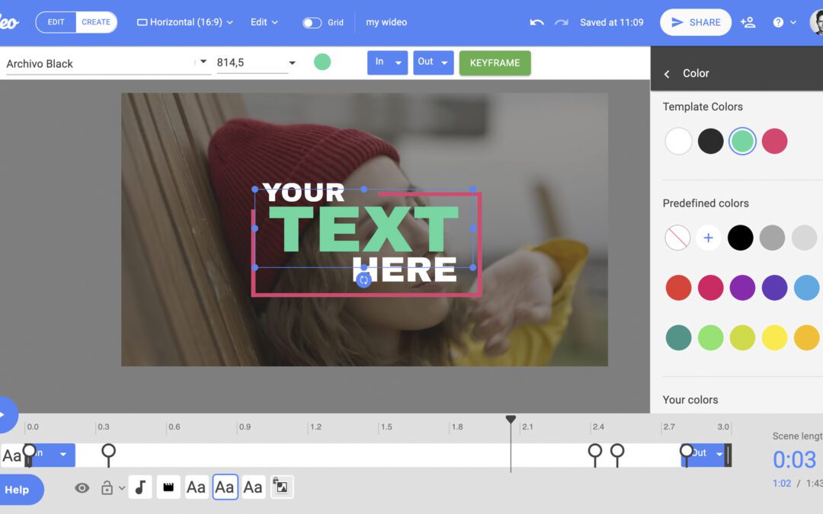This screenshot has height=514, width=823.
Task: Switch to the CREATE tab
Action: point(96,22)
